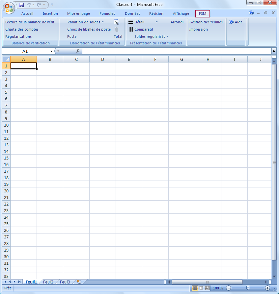Switch to Normal view in status bar
The image size is (279, 294).
pos(195,288)
